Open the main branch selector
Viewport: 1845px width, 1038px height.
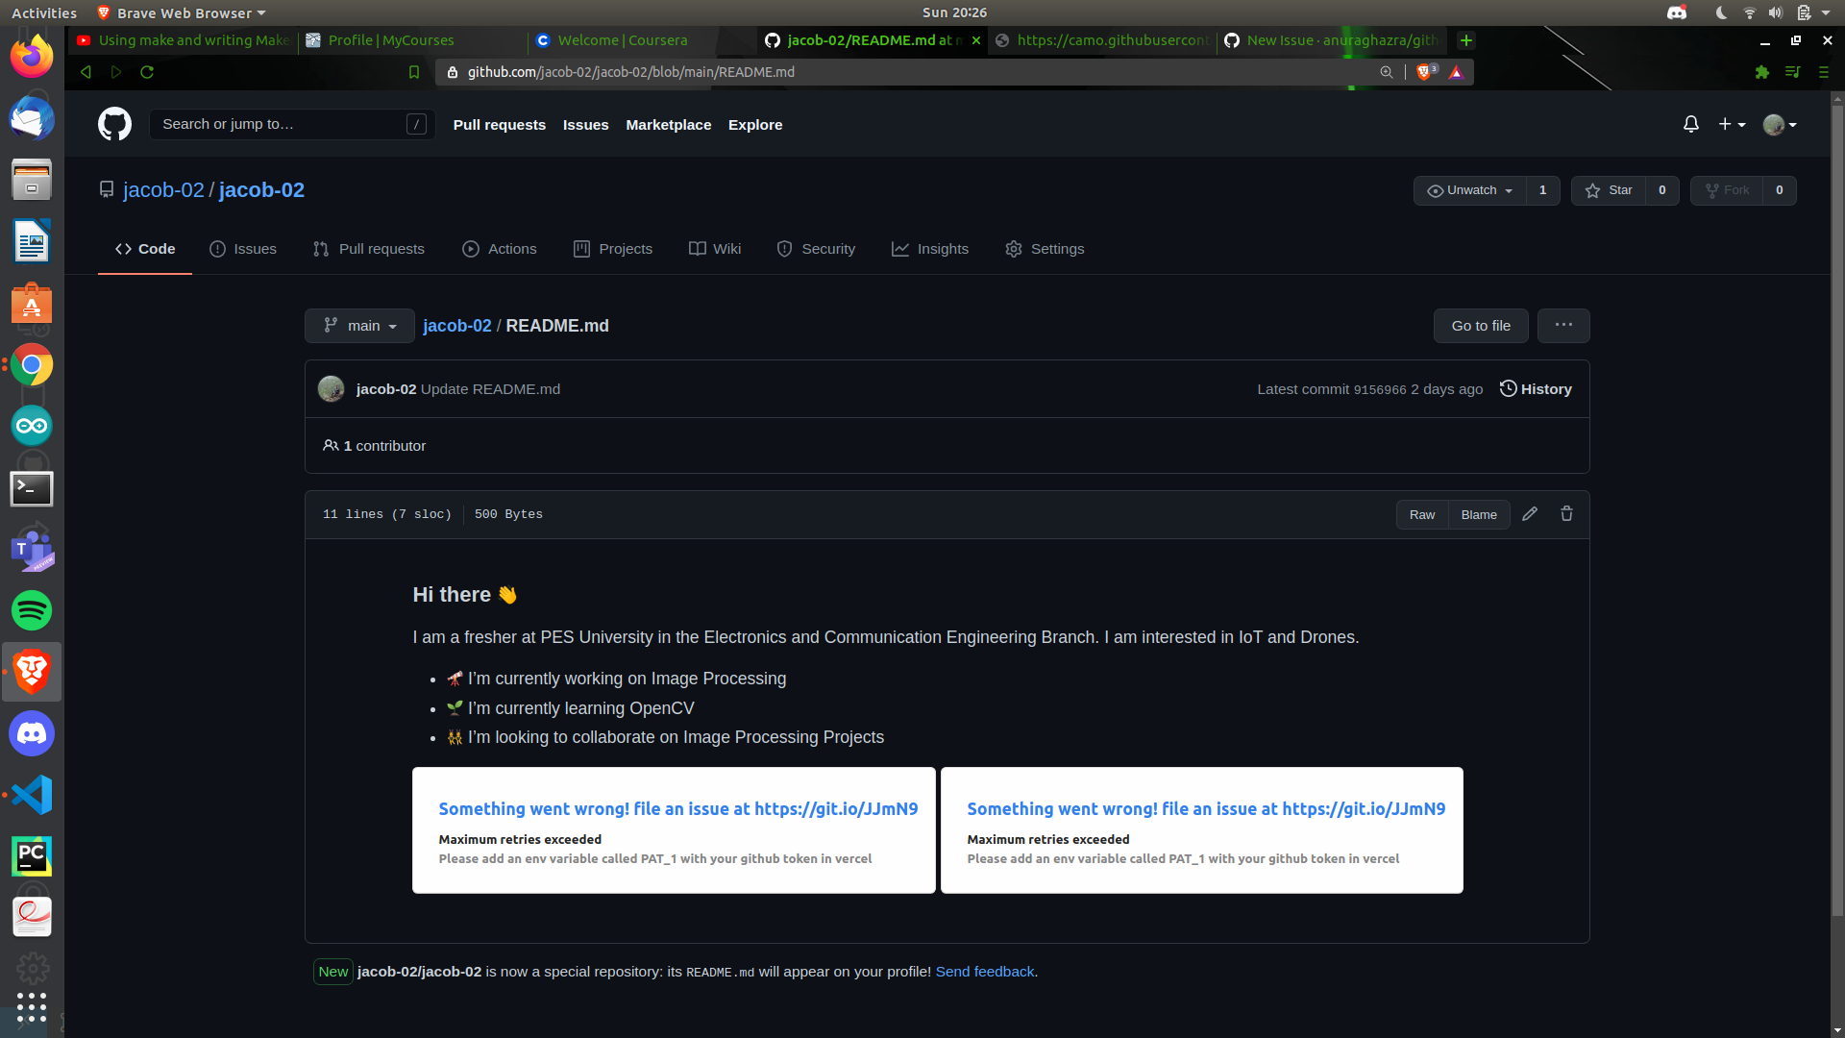click(358, 326)
